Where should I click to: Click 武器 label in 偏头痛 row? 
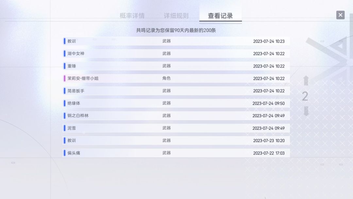tap(166, 153)
